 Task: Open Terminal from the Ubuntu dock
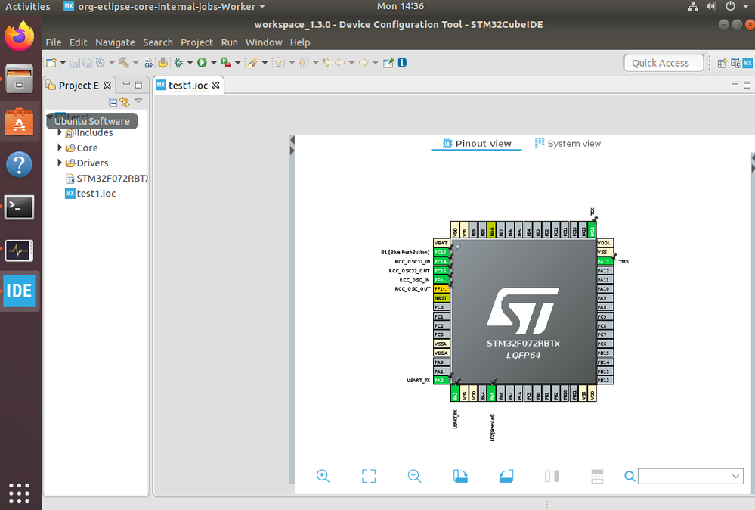tap(19, 208)
